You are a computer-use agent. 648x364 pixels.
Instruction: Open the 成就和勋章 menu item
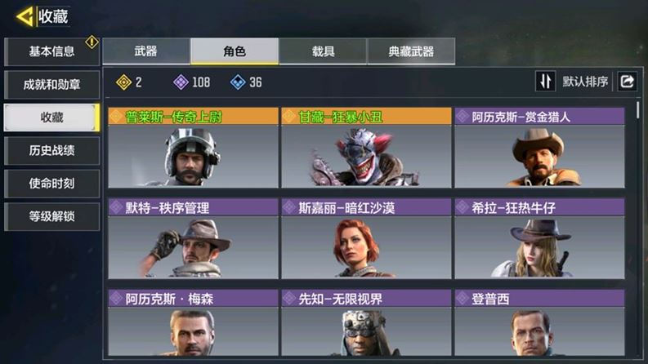click(x=51, y=85)
